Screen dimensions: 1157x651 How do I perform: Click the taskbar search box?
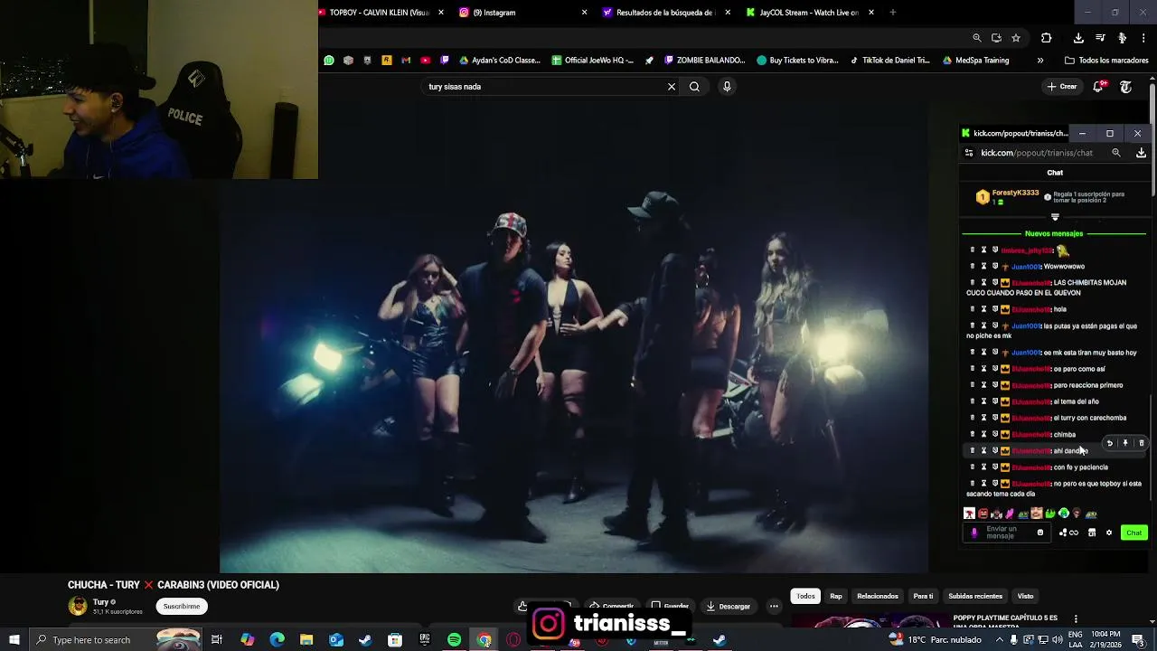[116, 640]
